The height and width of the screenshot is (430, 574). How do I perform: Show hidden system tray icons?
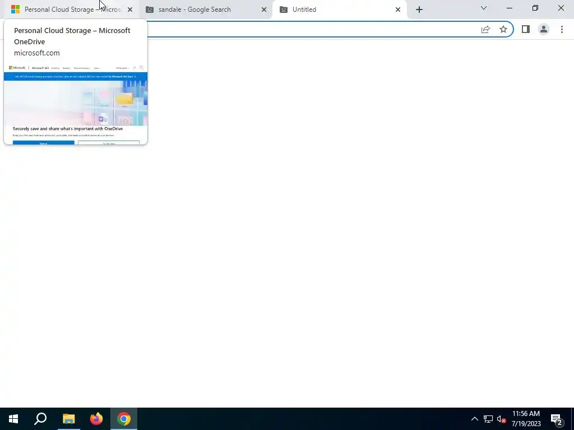point(474,419)
